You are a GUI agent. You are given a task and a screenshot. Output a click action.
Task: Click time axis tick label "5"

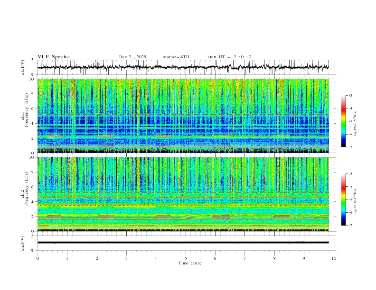(186, 258)
